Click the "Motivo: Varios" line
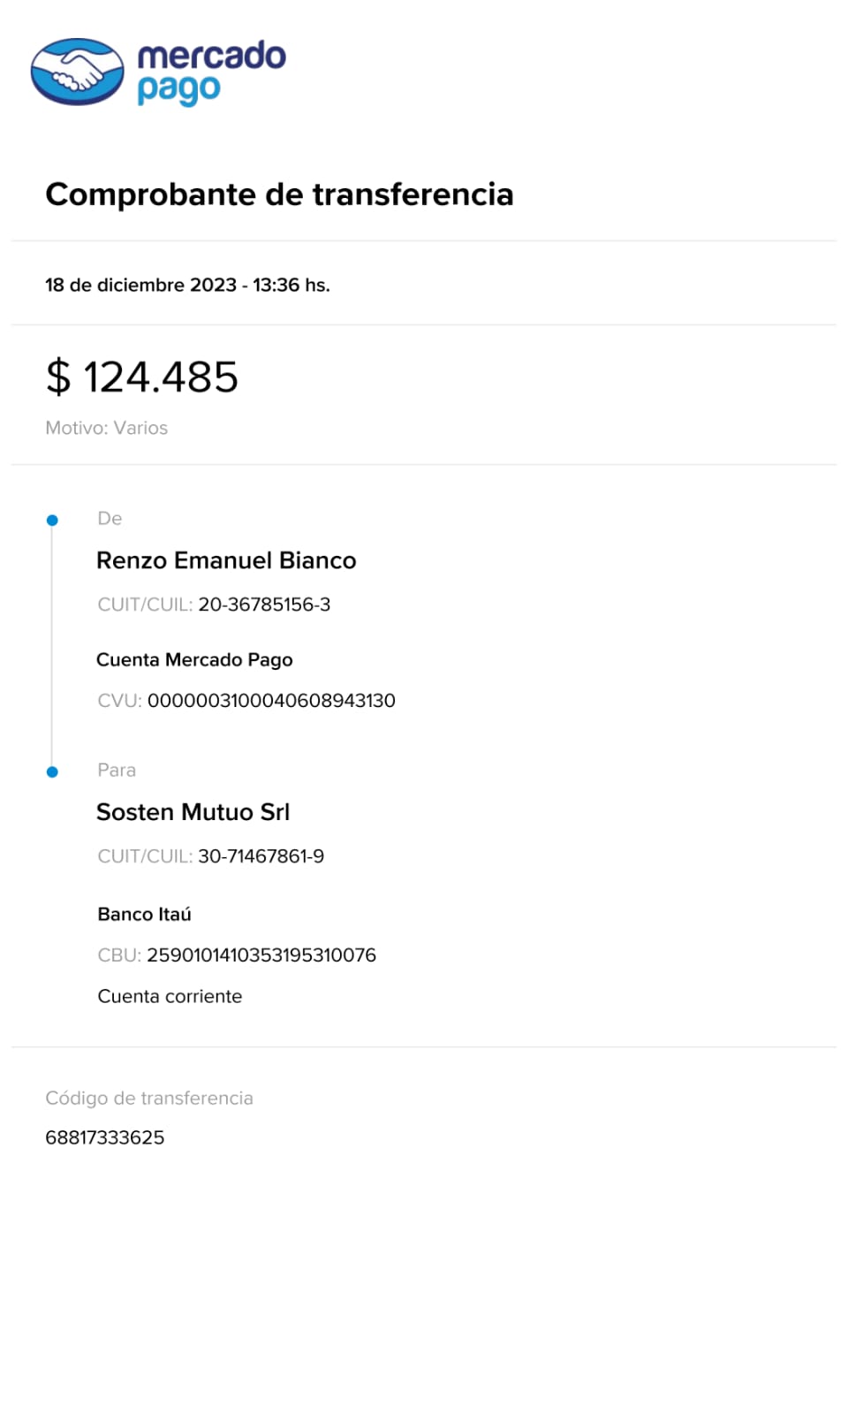Viewport: 848px width, 1414px height. [106, 428]
